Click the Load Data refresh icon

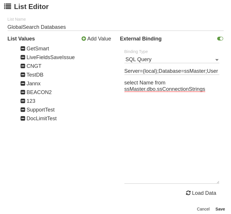point(188,193)
